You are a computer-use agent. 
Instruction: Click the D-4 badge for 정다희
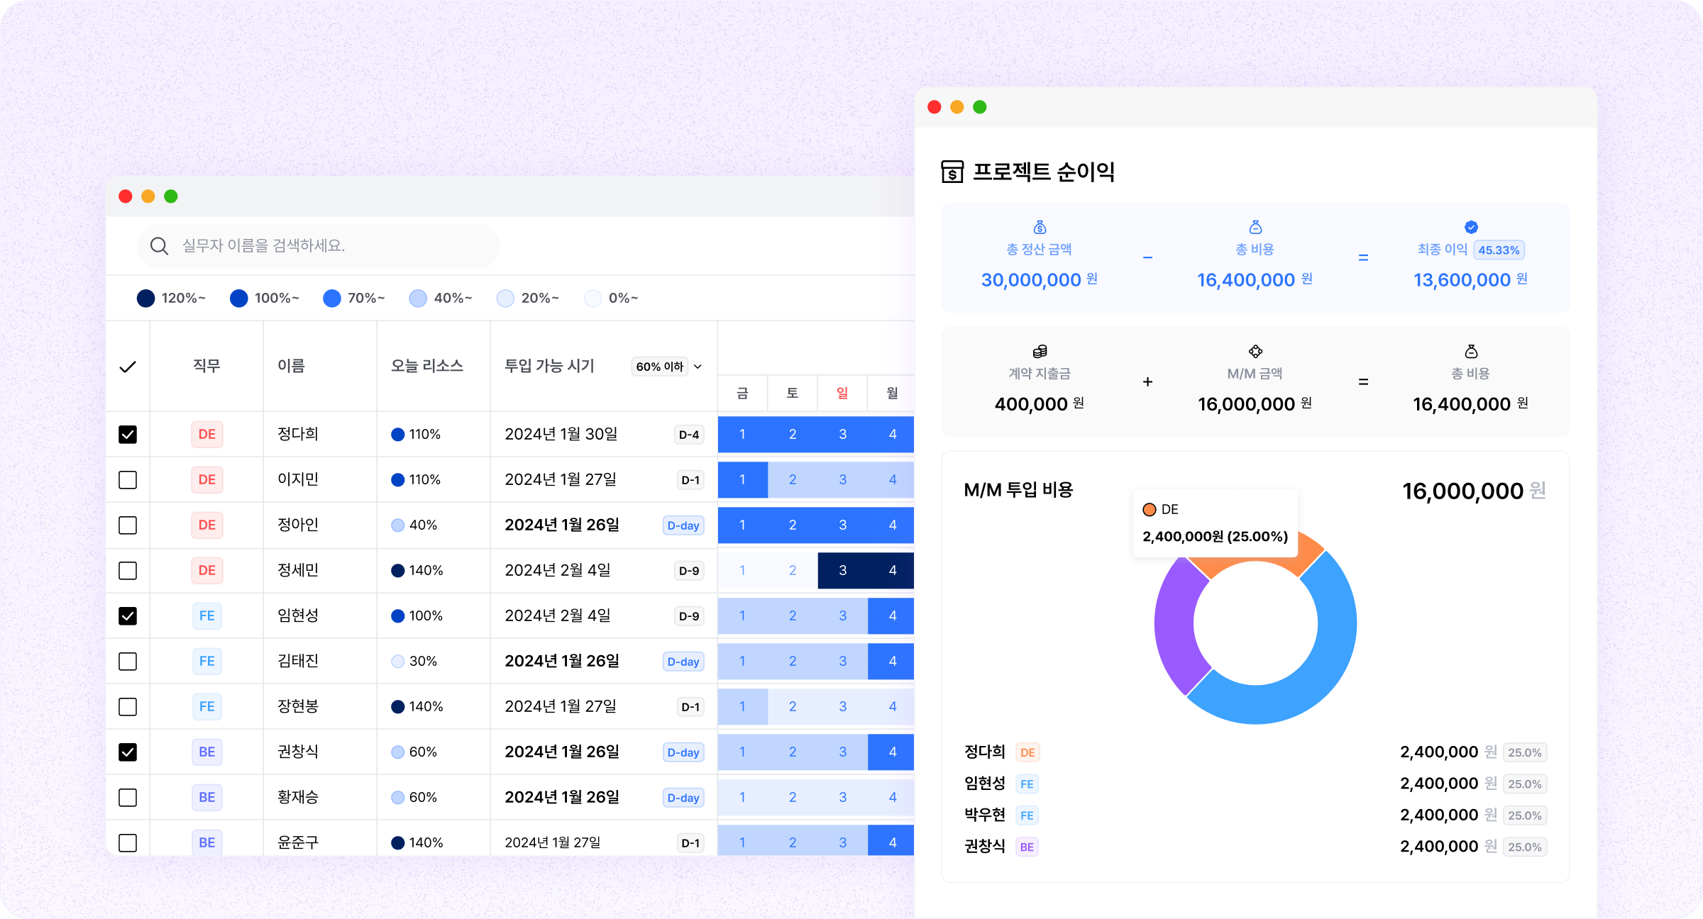689,435
